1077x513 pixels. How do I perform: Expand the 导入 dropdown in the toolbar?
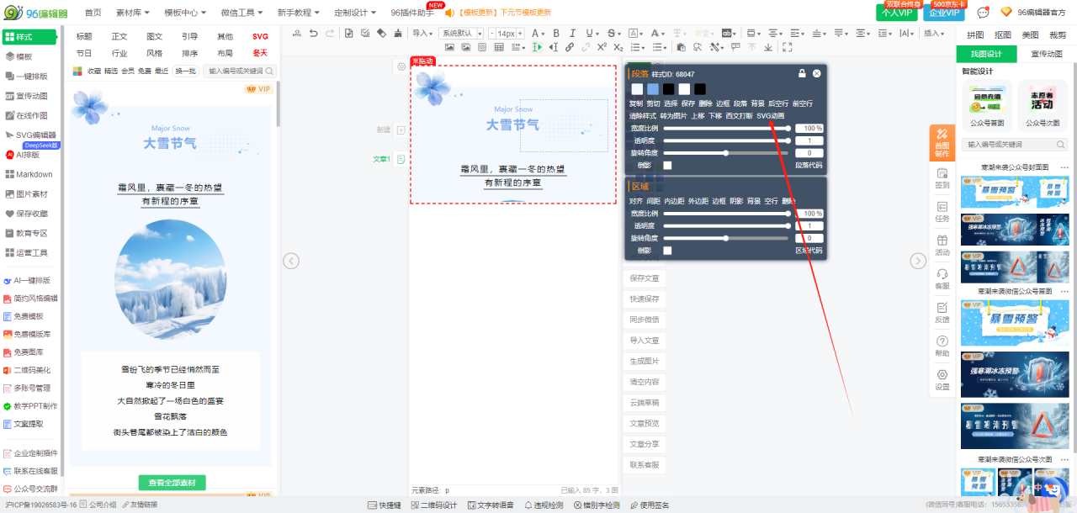(x=423, y=33)
